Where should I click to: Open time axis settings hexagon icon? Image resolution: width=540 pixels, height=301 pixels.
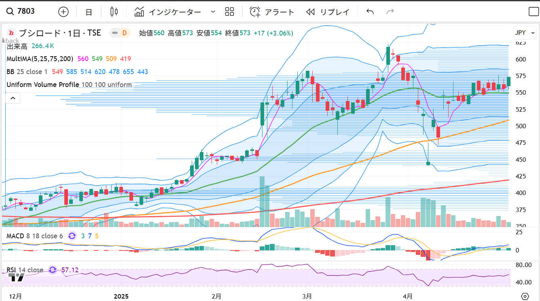point(525,296)
